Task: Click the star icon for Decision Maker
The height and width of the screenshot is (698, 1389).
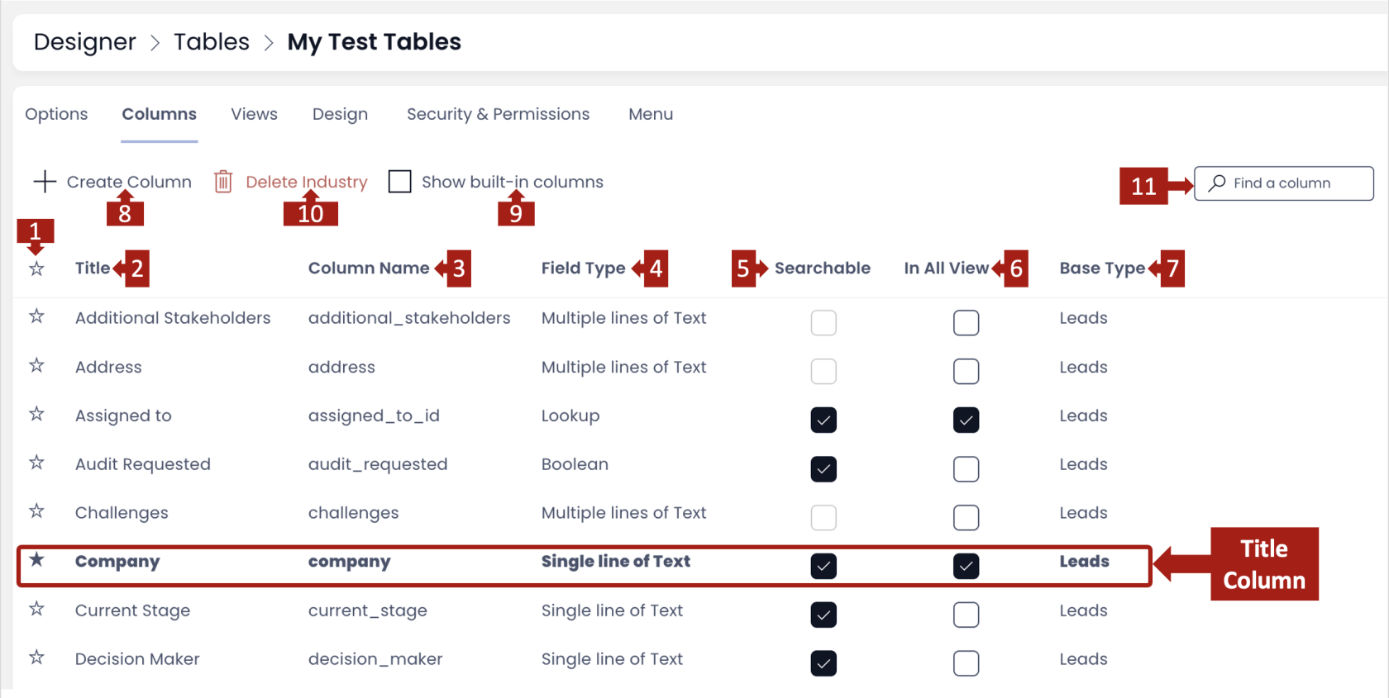Action: point(36,658)
